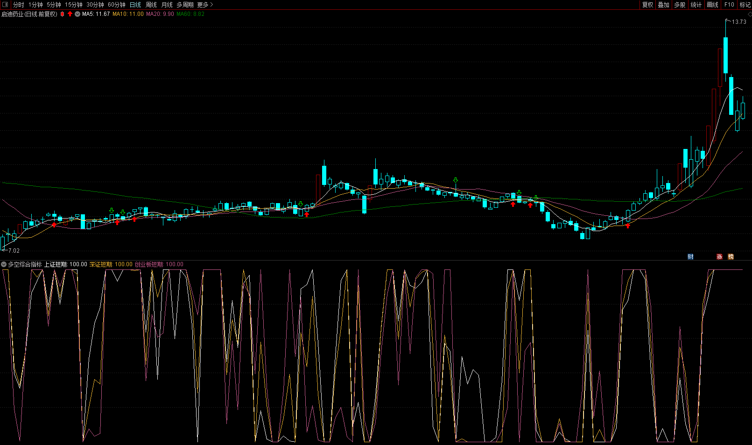
Task: Toggle the side panel layout icon
Action: 5,5
